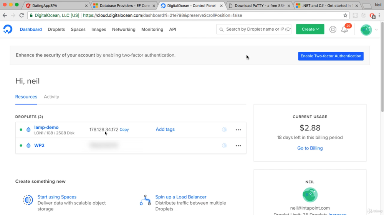
Task: Click the Load Balancer icon
Action: [145, 200]
